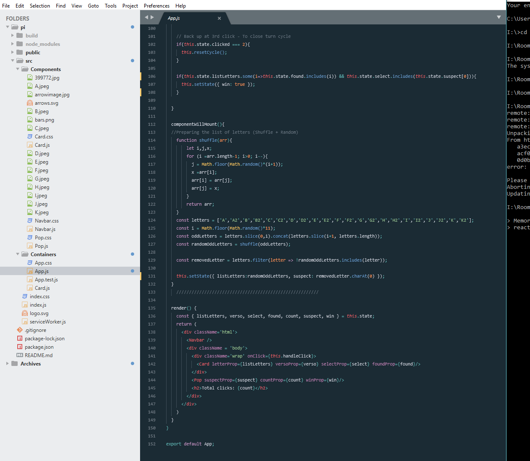Open the Help menu
Image resolution: width=530 pixels, height=461 pixels.
(180, 5)
